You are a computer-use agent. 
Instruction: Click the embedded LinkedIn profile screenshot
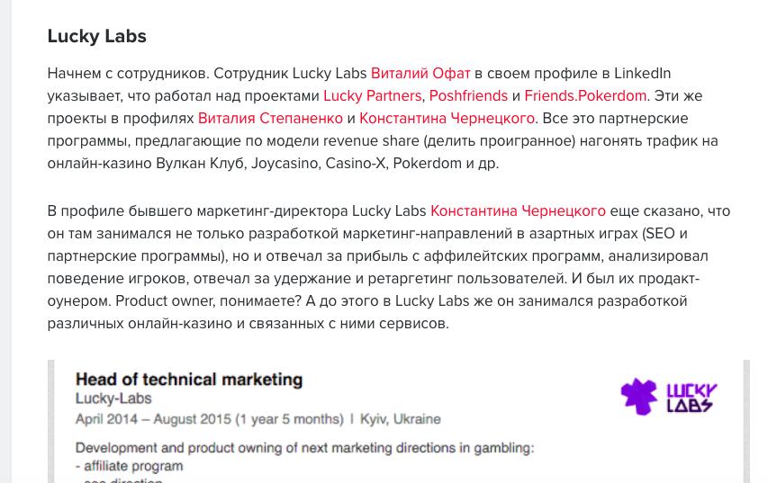tap(399, 421)
